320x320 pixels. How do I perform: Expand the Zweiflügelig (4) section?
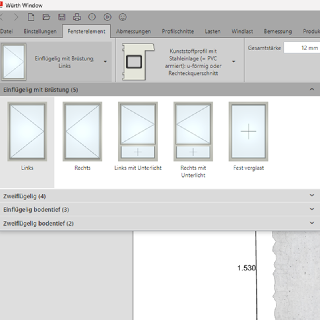pyautogui.click(x=160, y=196)
